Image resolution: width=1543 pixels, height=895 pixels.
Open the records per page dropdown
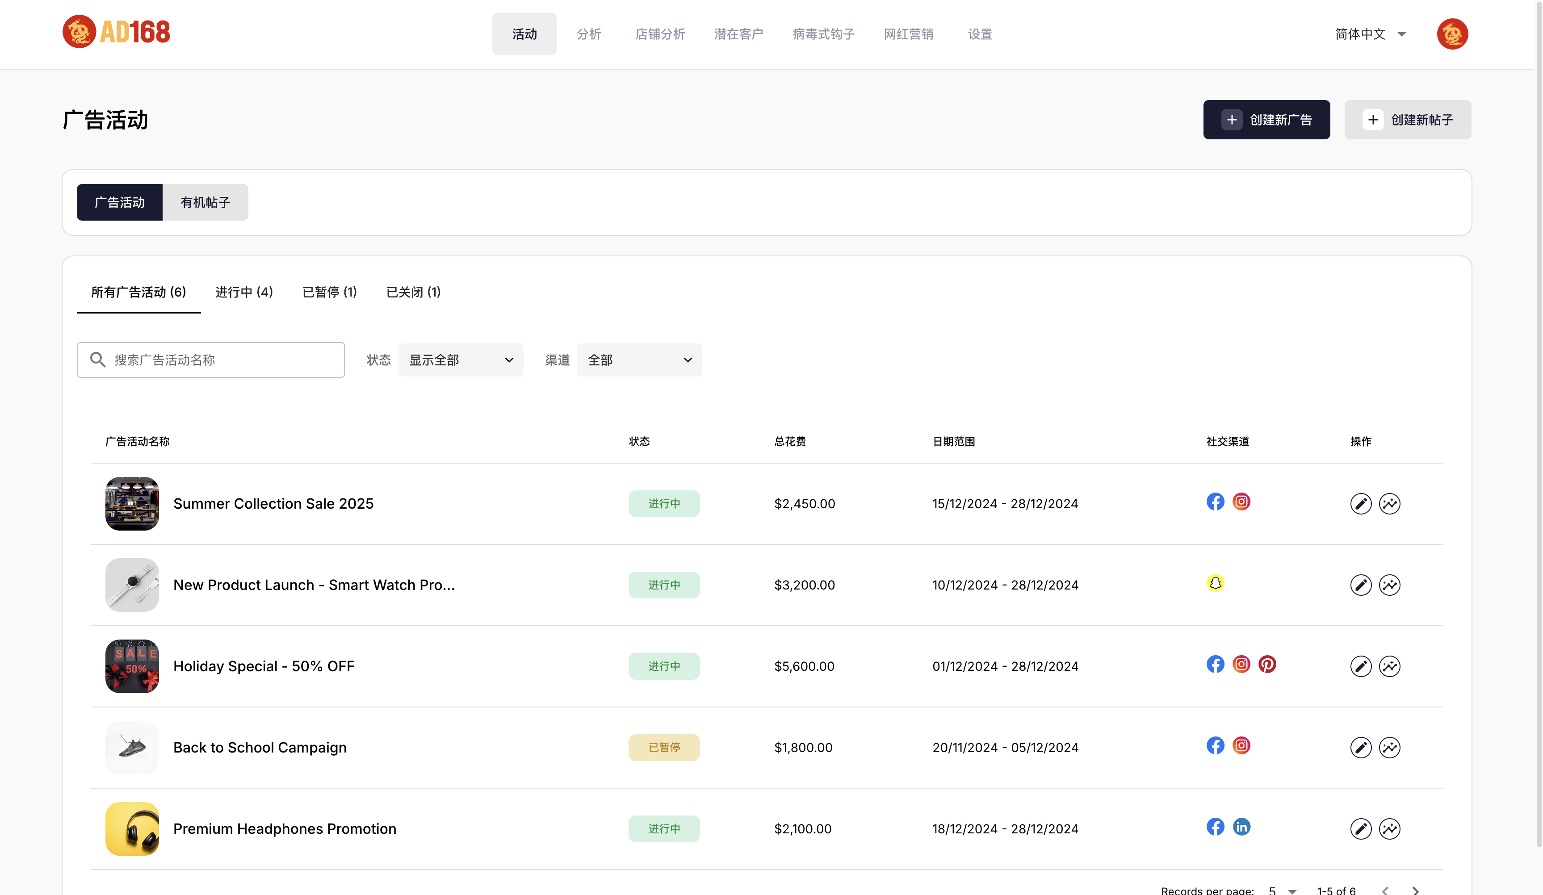[1282, 891]
